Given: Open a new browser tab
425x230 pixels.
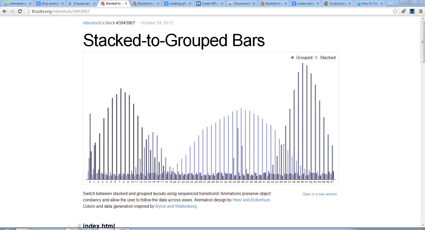Looking at the screenshot, I should 390,3.
